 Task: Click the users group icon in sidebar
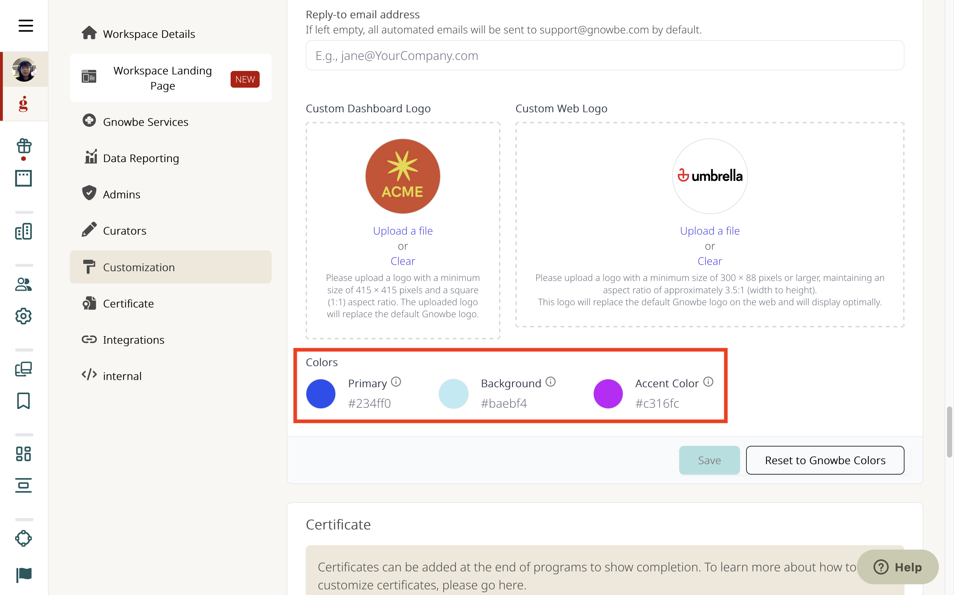(24, 284)
